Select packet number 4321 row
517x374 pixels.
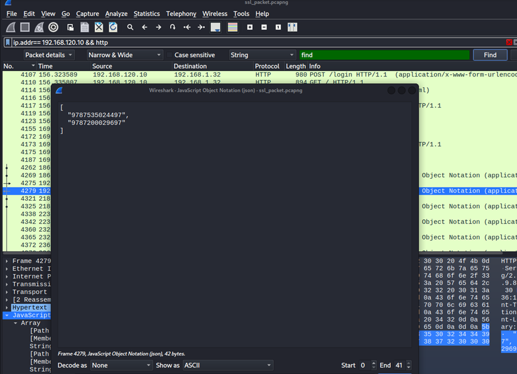(27, 198)
